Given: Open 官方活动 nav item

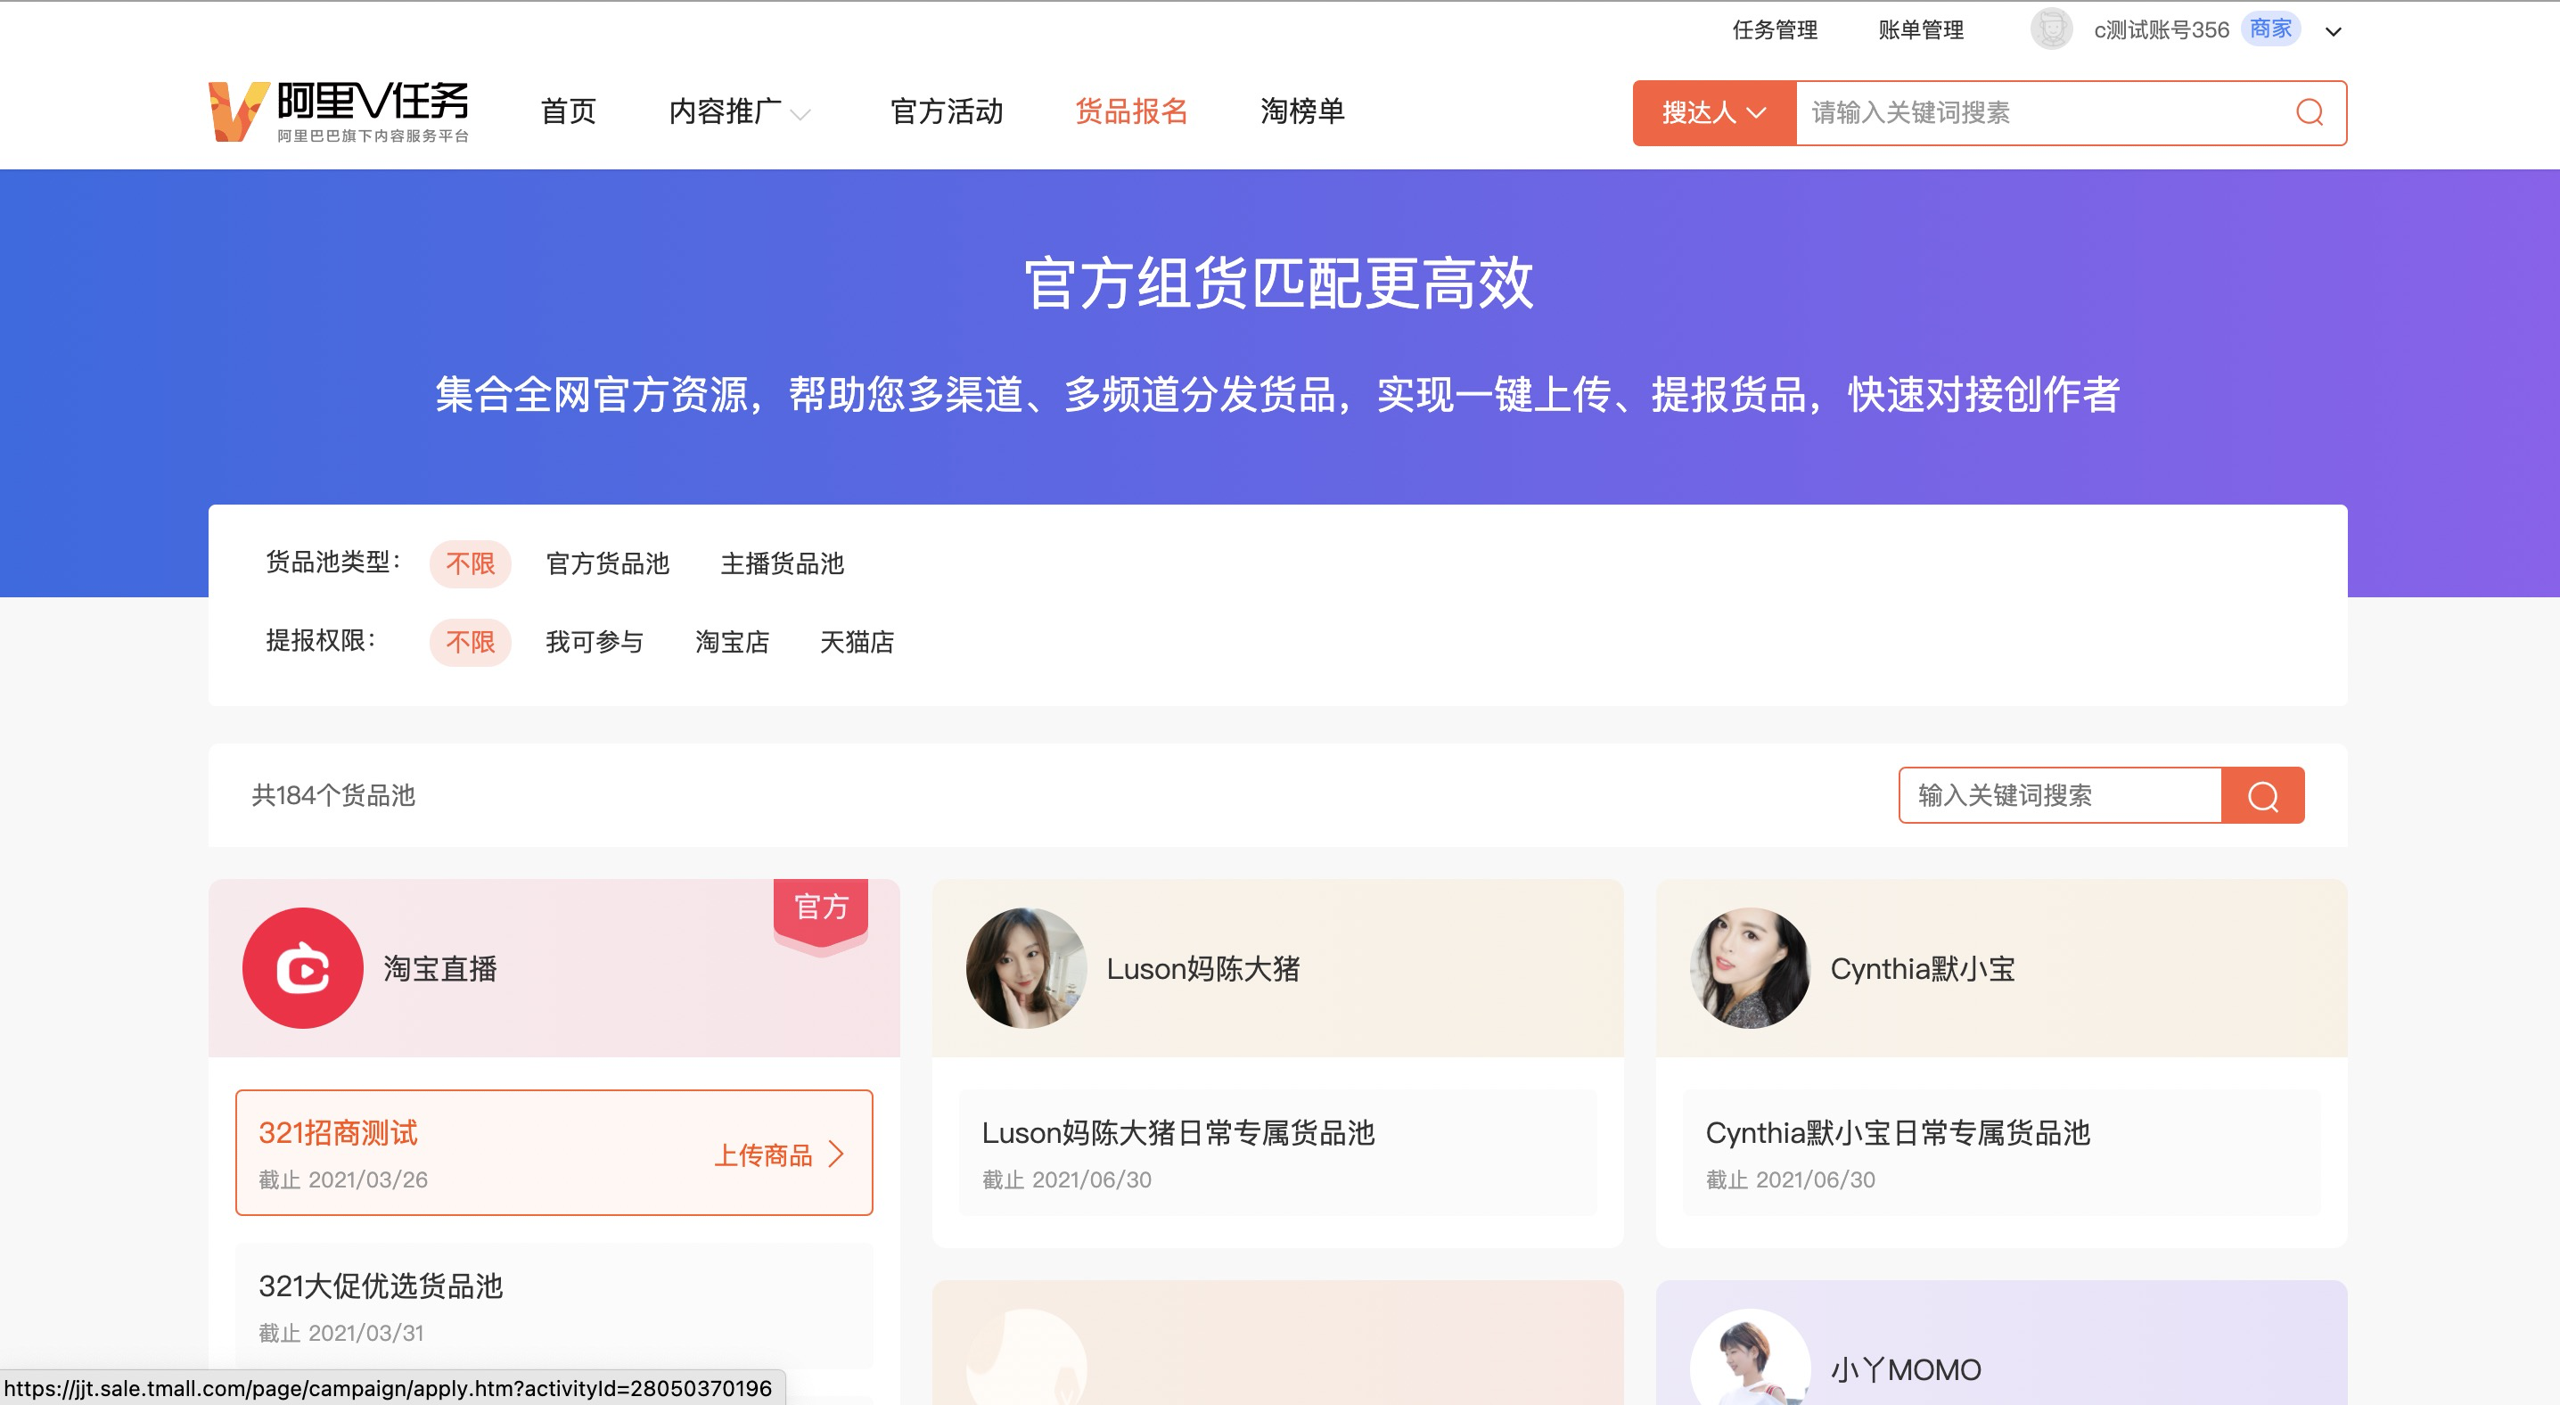Looking at the screenshot, I should [x=946, y=111].
